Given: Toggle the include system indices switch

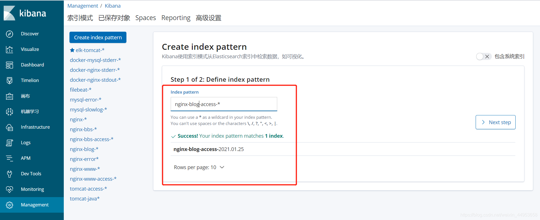Looking at the screenshot, I should [x=483, y=57].
